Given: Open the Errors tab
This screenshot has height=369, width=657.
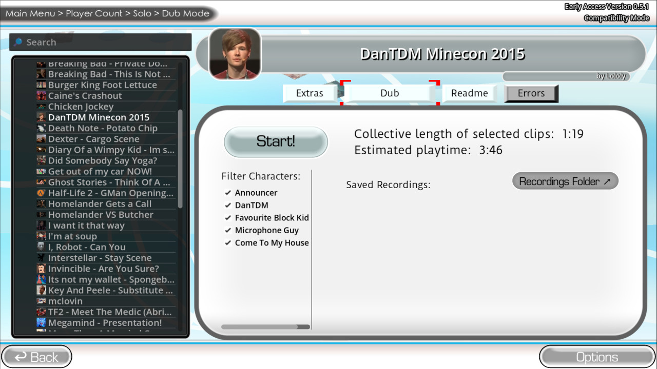Looking at the screenshot, I should coord(531,93).
